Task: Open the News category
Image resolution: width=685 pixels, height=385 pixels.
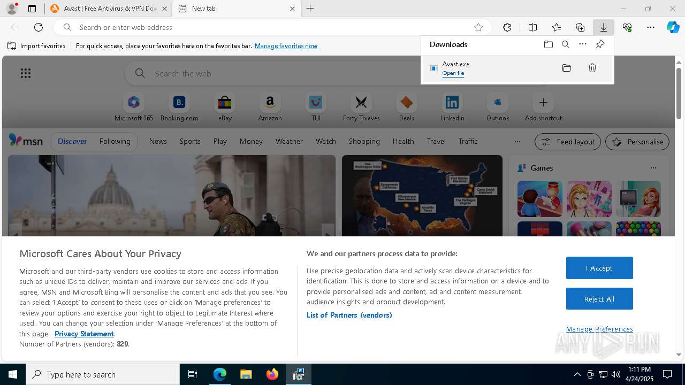Action: (x=158, y=141)
